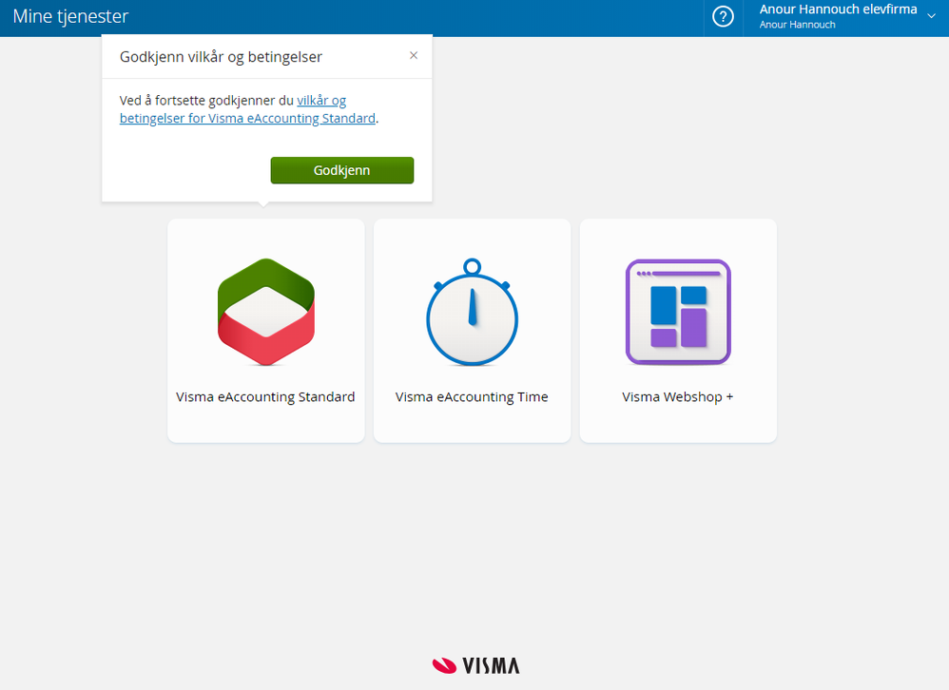Click the Visma eAccounting Time label
949x690 pixels.
(472, 396)
